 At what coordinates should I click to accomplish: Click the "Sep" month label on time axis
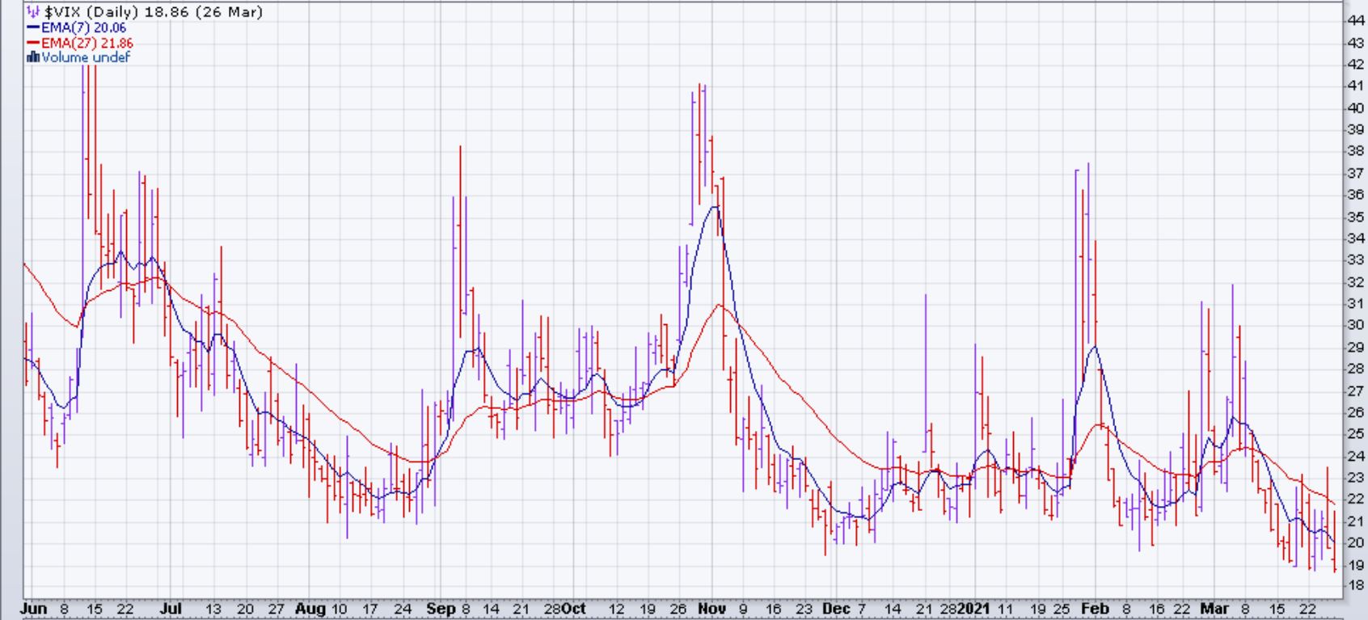[x=440, y=609]
